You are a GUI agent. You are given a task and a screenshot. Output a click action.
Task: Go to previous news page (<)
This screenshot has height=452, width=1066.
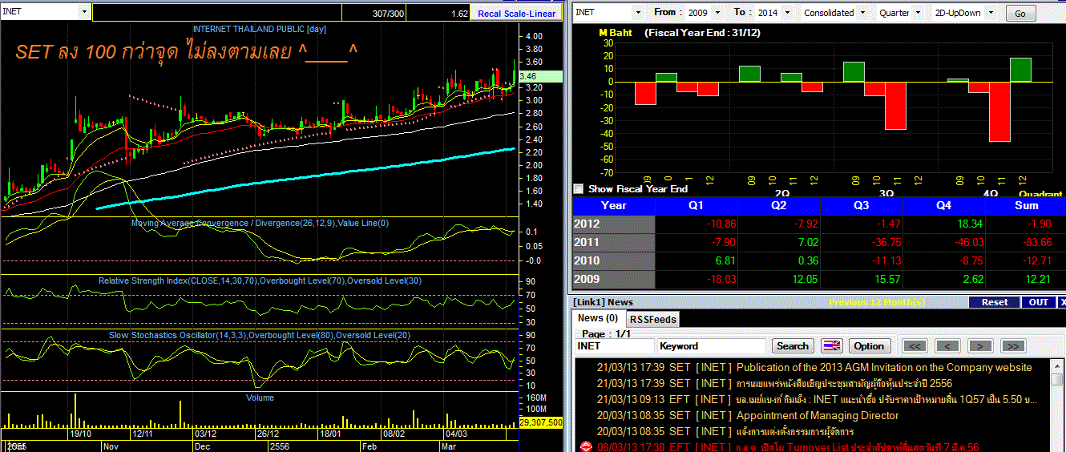click(947, 346)
